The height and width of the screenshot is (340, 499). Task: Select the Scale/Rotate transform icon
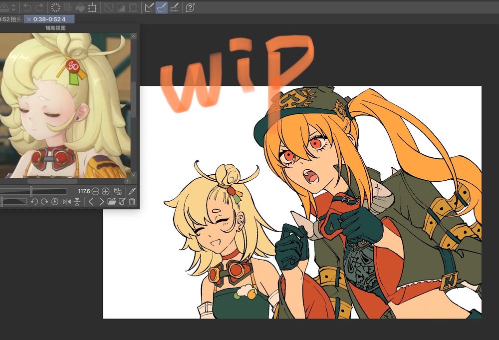[92, 7]
